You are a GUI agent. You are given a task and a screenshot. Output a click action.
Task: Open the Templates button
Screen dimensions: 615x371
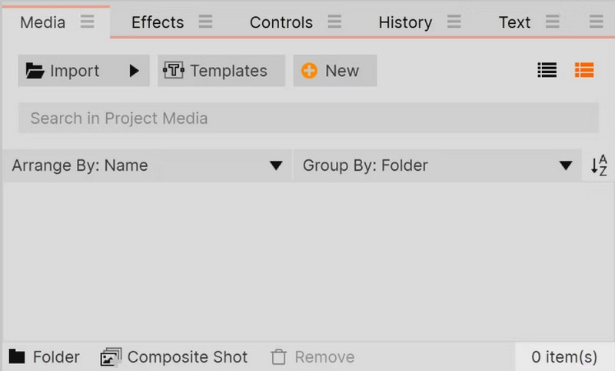221,71
